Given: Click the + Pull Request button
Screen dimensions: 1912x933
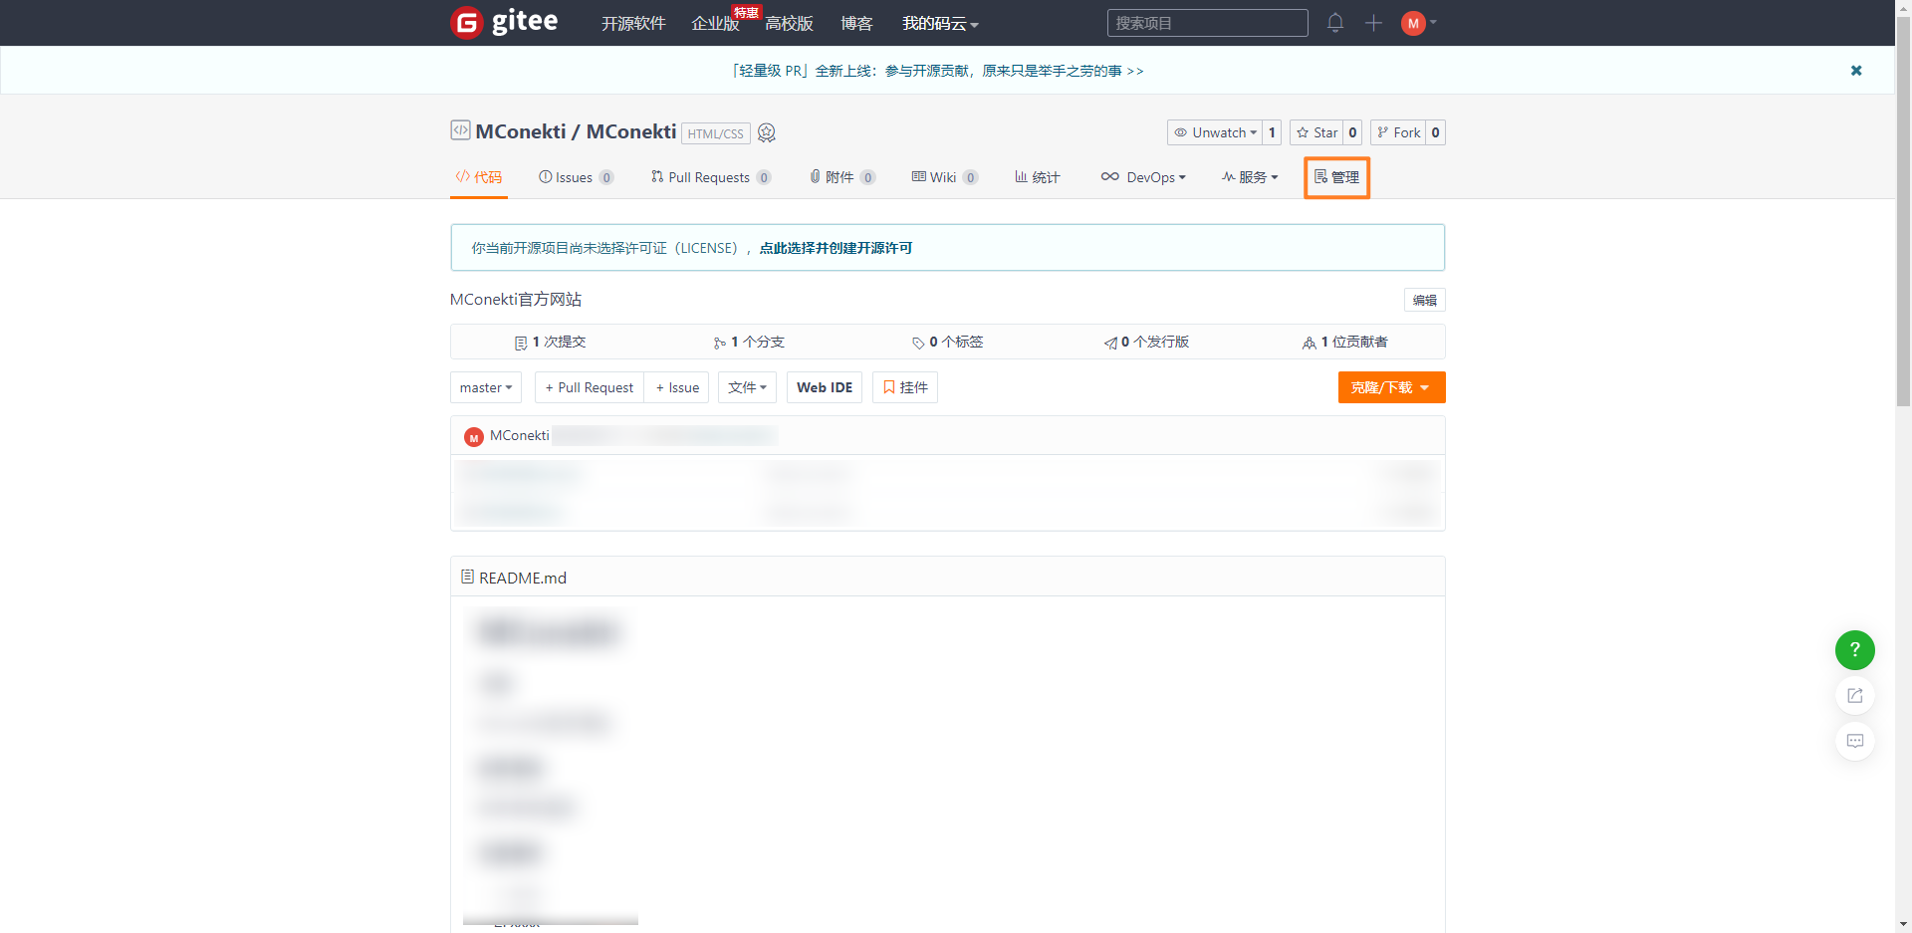Looking at the screenshot, I should pyautogui.click(x=590, y=387).
